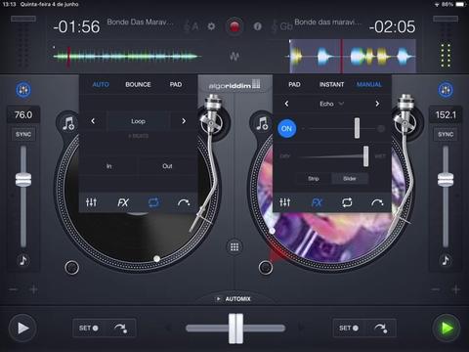
Task: Set loop Out point
Action: point(167,166)
